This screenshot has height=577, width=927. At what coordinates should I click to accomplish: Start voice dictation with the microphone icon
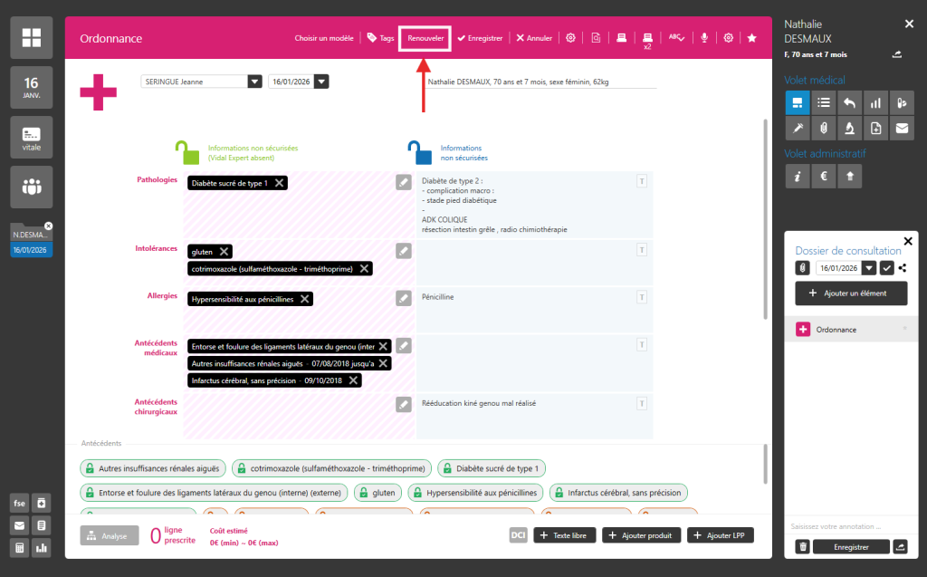pyautogui.click(x=704, y=37)
